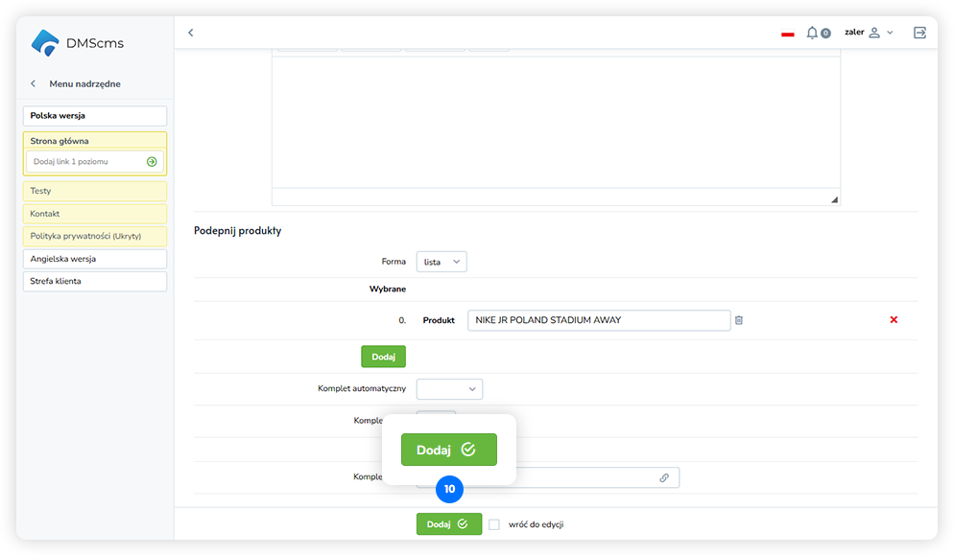Open the Forma 'lista' dropdown

441,262
